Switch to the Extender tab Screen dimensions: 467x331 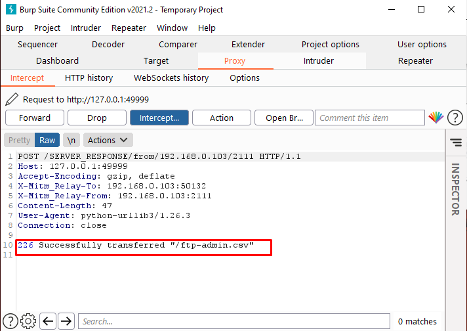click(x=248, y=45)
